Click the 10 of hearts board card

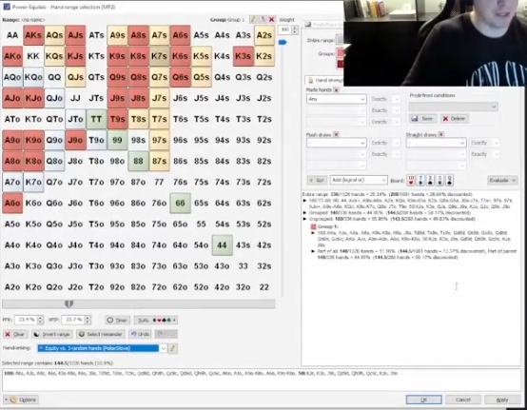[x=411, y=180]
